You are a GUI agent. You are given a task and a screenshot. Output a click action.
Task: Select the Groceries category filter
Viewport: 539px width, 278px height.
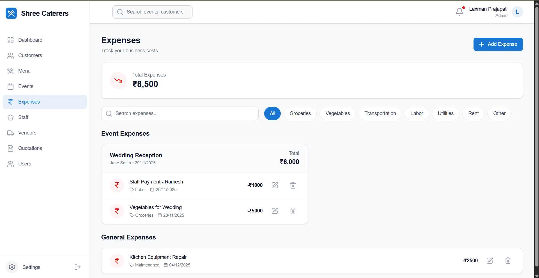click(x=300, y=113)
